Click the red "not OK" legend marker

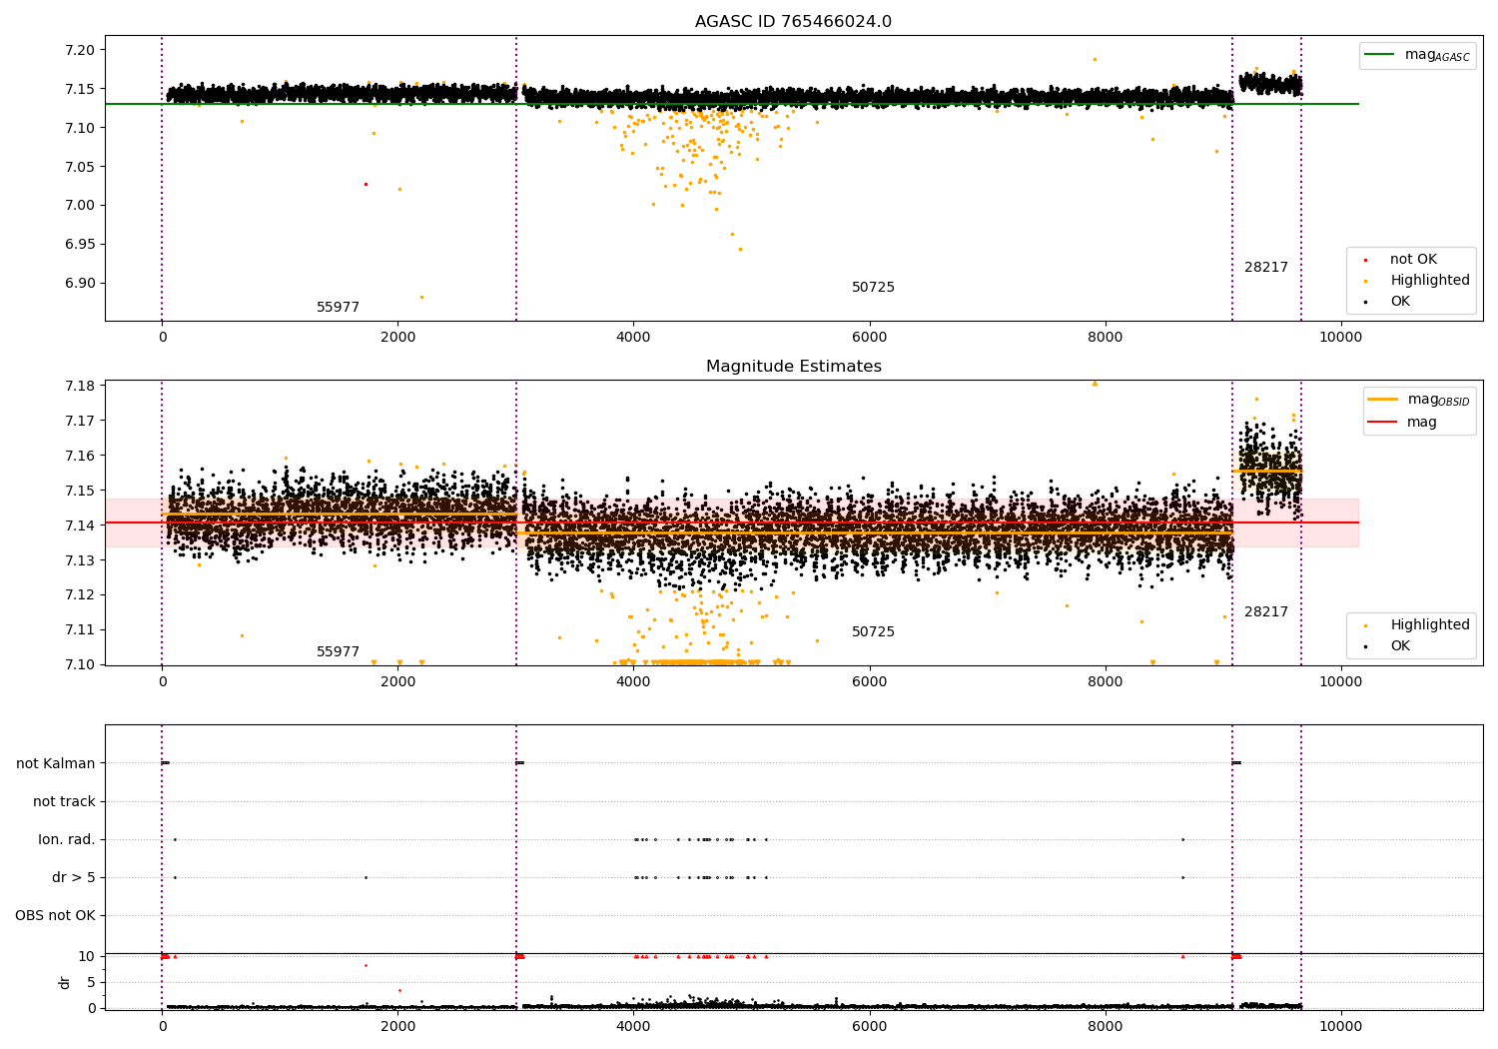pyautogui.click(x=1365, y=260)
